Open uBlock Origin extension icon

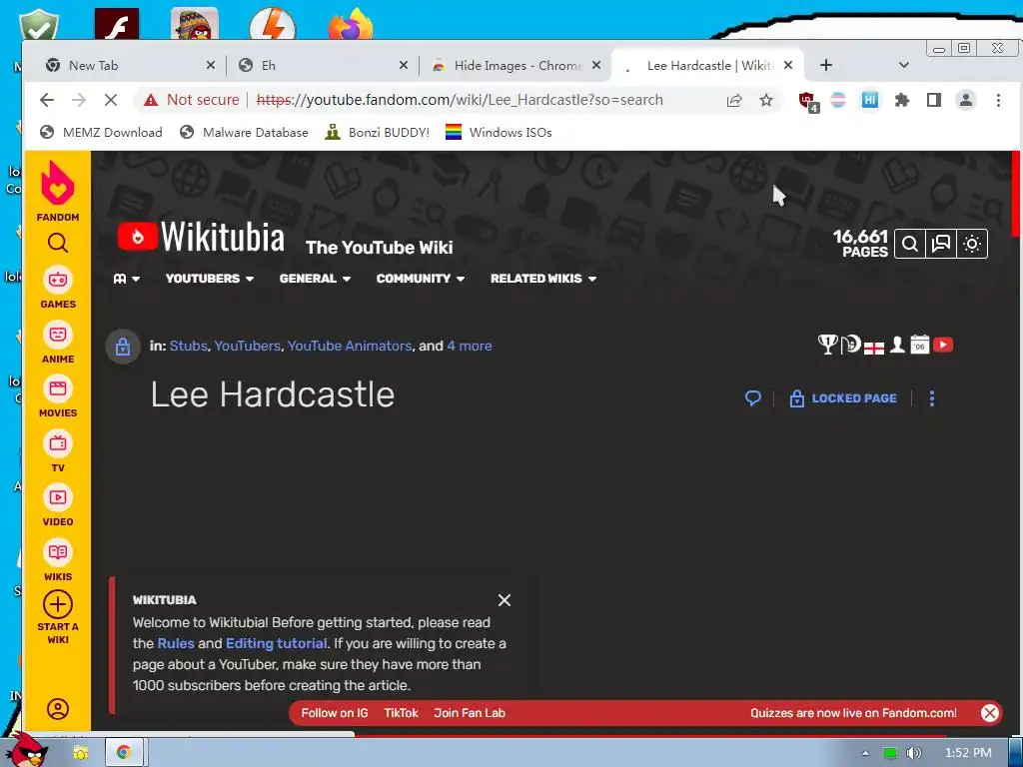(x=807, y=101)
